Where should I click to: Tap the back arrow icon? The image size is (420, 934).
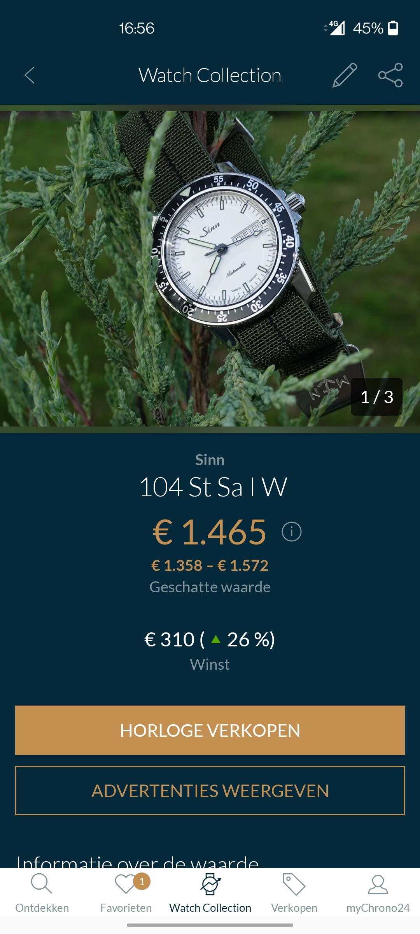[x=30, y=75]
